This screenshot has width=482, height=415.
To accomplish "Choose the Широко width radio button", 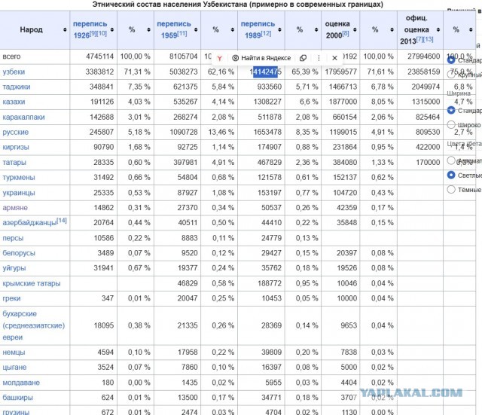I will [451, 125].
